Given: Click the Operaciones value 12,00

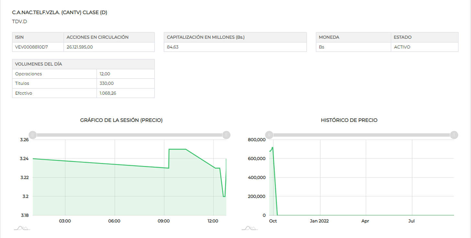Looking at the screenshot, I should pyautogui.click(x=105, y=74).
